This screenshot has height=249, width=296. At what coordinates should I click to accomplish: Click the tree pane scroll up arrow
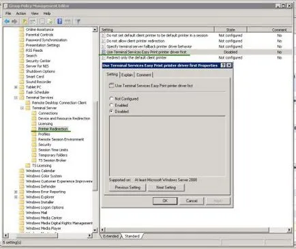[95, 29]
